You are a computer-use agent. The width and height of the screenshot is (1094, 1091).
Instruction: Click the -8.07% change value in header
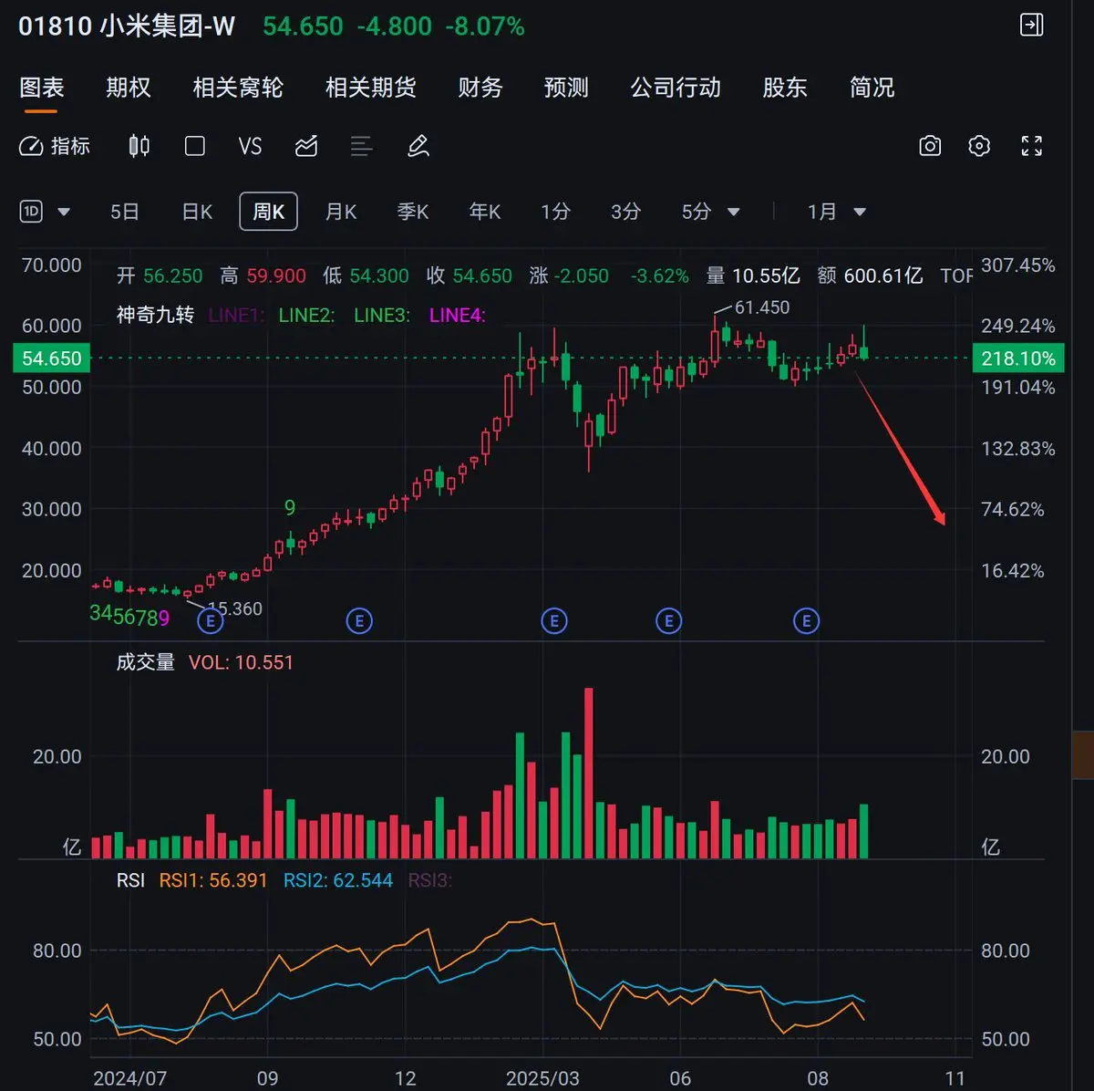(x=485, y=26)
